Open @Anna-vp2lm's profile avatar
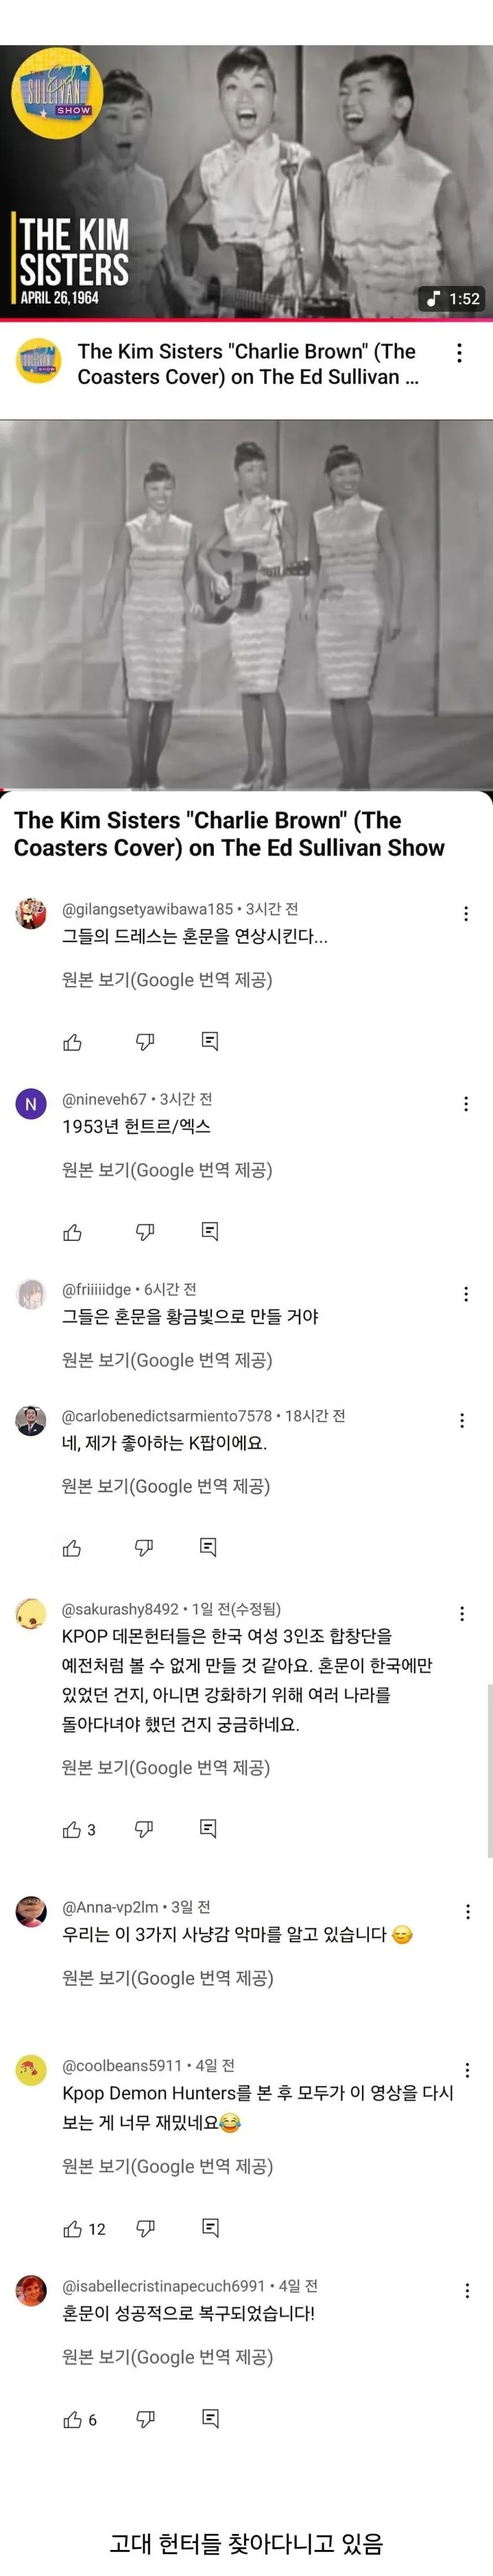The width and height of the screenshot is (493, 2576). click(31, 1910)
